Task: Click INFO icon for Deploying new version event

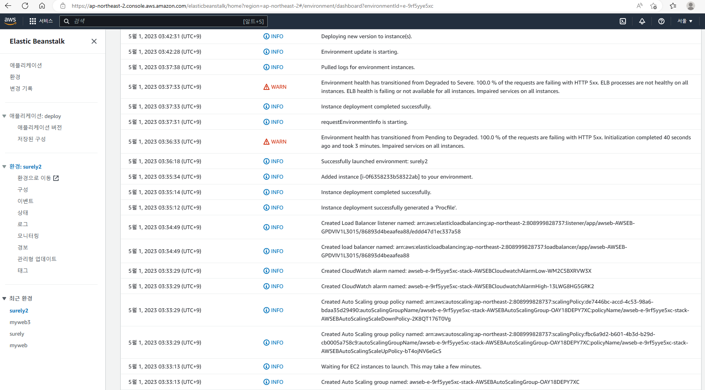Action: (266, 36)
